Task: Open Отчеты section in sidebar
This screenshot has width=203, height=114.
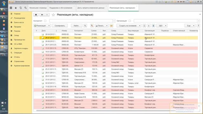Action: 17,57
